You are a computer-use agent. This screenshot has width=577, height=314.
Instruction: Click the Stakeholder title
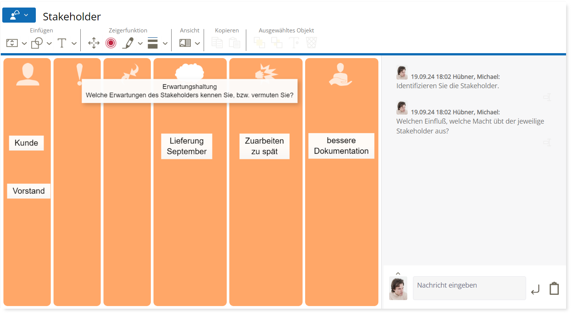click(72, 17)
